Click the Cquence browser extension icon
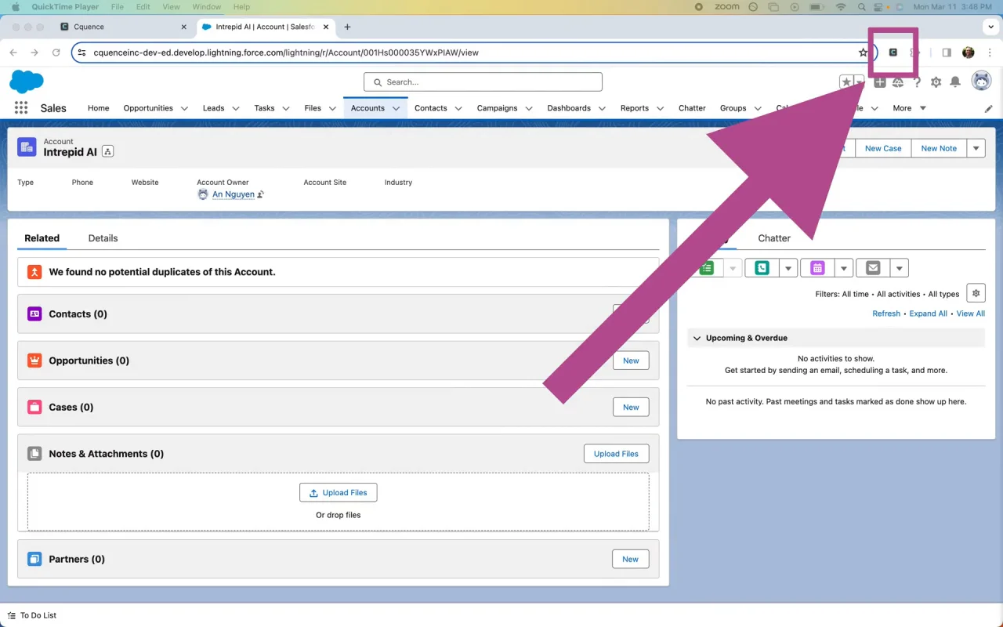 coord(893,53)
